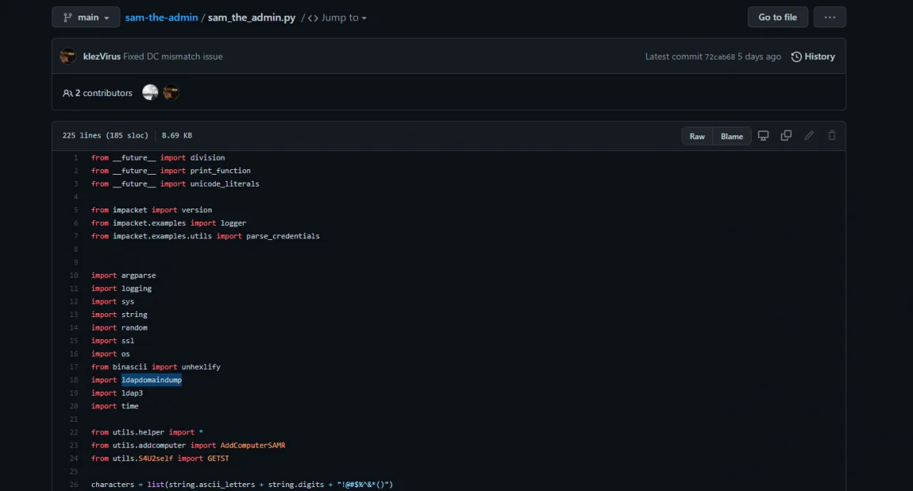
Task: Edit the file with the pencil icon
Action: [809, 135]
